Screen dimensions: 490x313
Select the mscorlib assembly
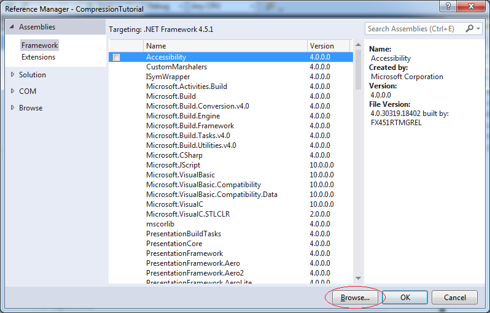click(x=231, y=224)
